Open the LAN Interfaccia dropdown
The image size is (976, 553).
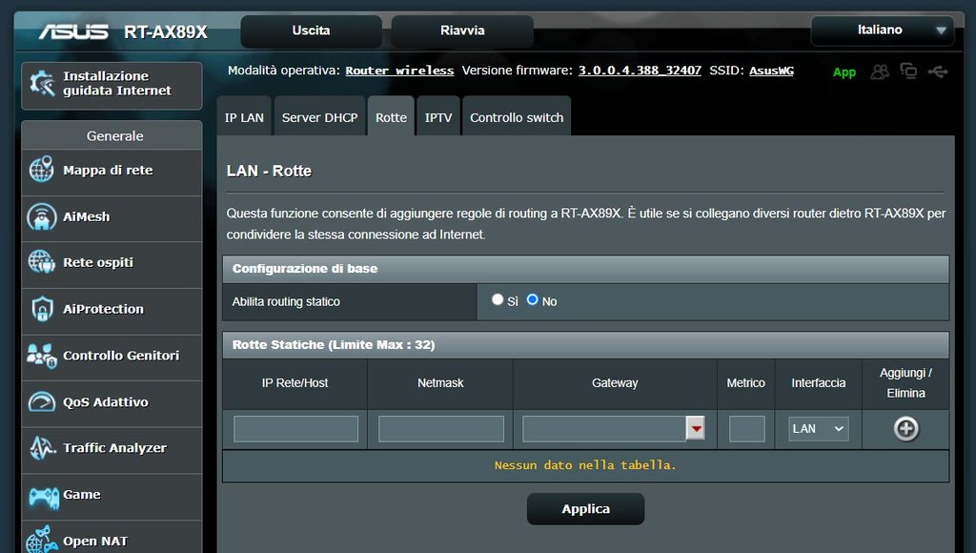tap(818, 429)
